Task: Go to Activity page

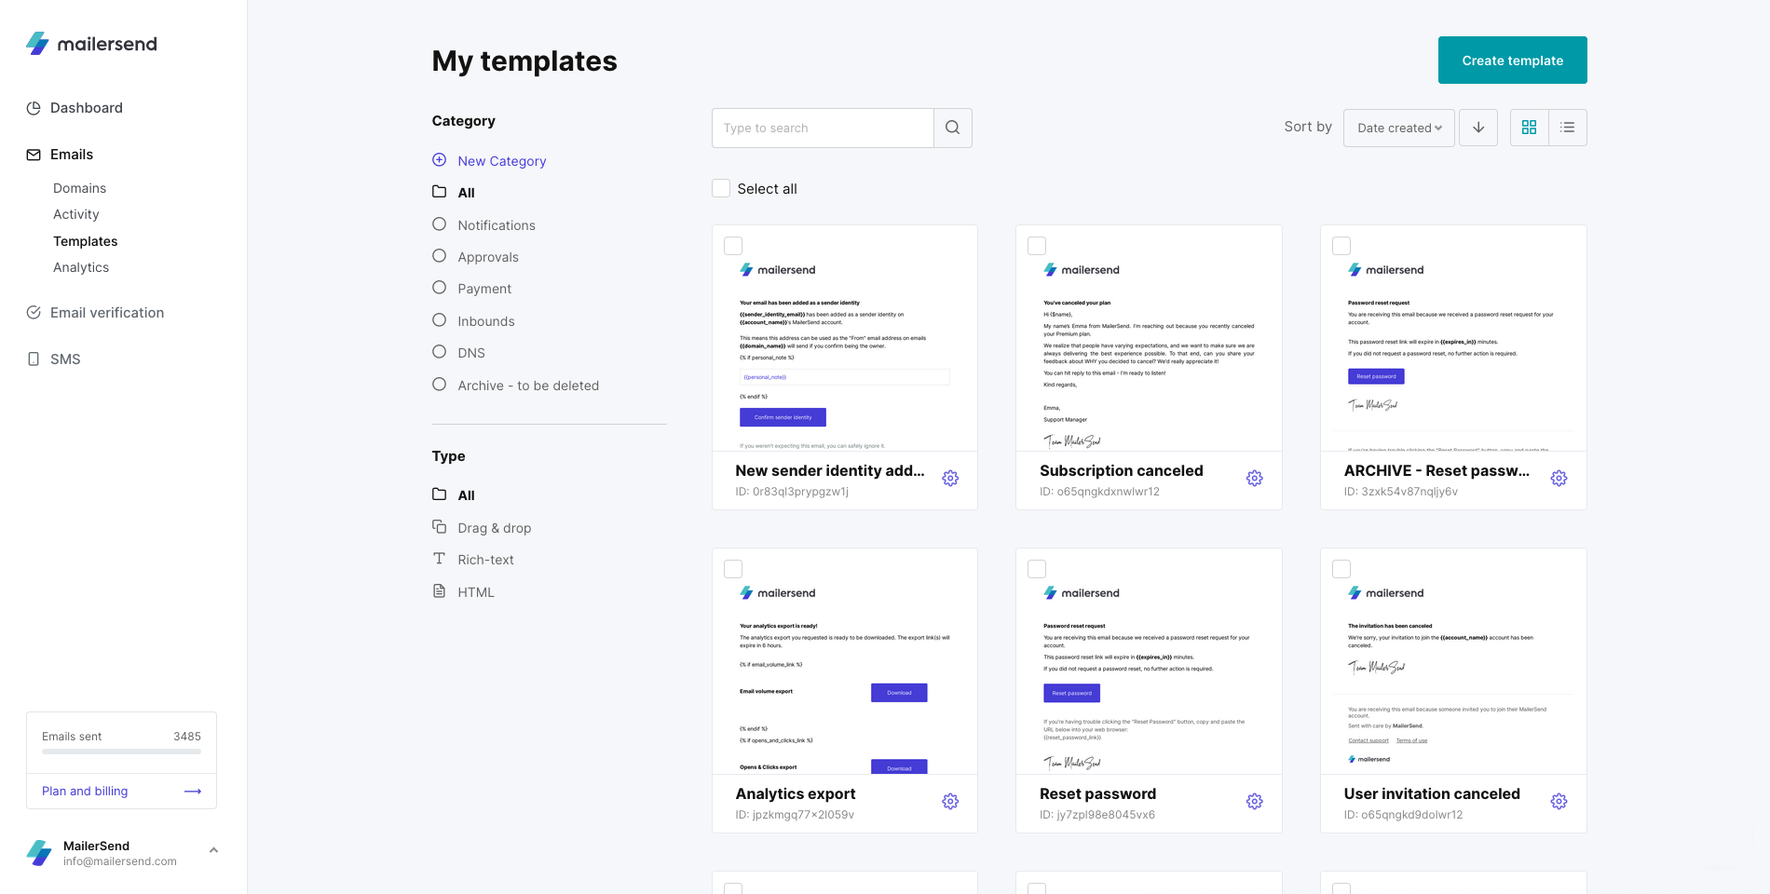Action: 75,214
